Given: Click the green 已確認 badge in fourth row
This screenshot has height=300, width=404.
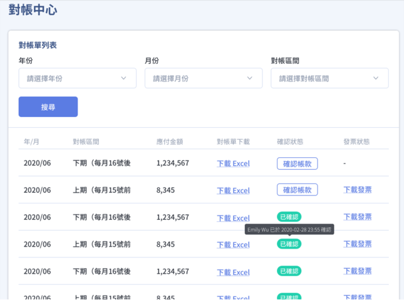Looking at the screenshot, I should (289, 244).
